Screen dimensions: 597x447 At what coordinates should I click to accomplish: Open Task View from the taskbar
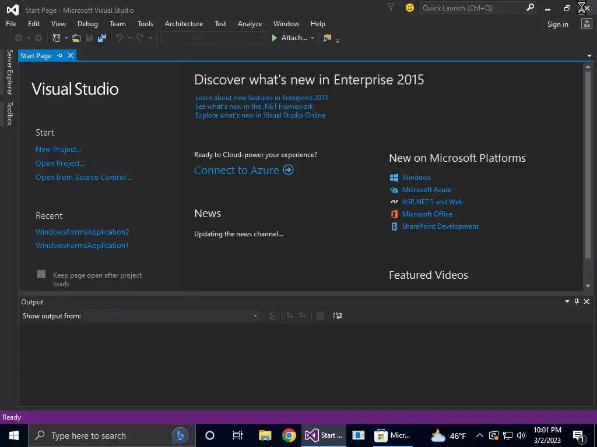tap(238, 435)
